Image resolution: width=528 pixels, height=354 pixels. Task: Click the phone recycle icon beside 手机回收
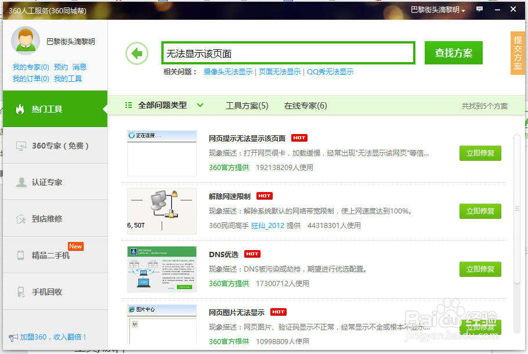click(21, 292)
